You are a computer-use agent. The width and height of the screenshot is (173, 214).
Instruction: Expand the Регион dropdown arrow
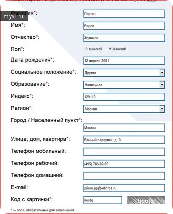(x=162, y=109)
